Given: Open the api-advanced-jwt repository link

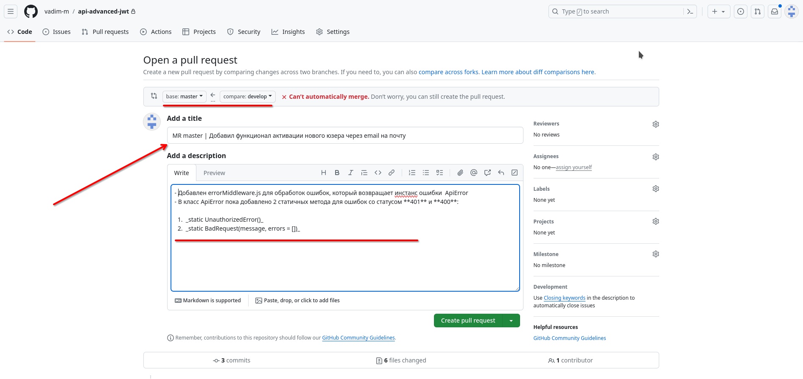Looking at the screenshot, I should pyautogui.click(x=104, y=11).
